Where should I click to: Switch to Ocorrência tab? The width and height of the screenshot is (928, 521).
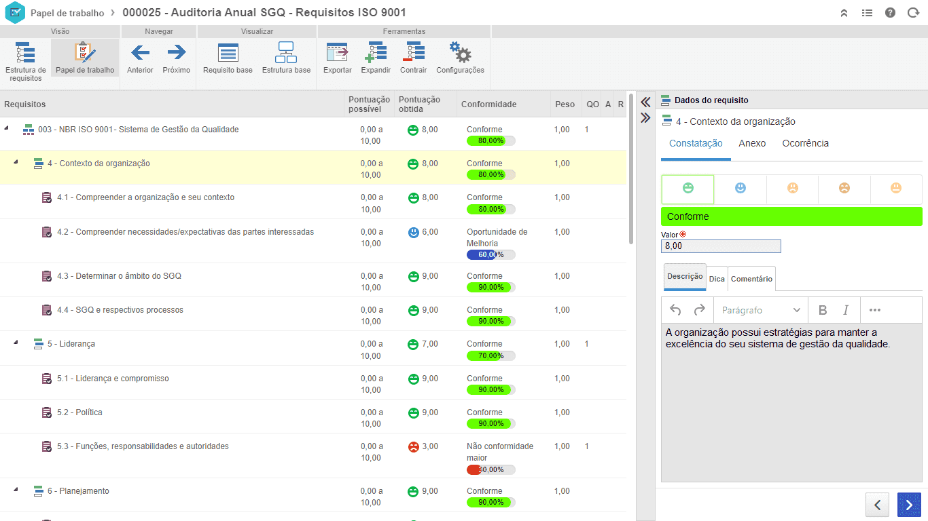(805, 143)
